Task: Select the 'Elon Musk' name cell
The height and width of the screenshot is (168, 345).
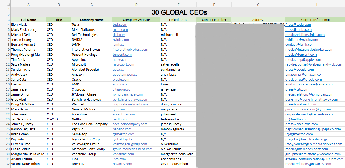Action: point(28,24)
